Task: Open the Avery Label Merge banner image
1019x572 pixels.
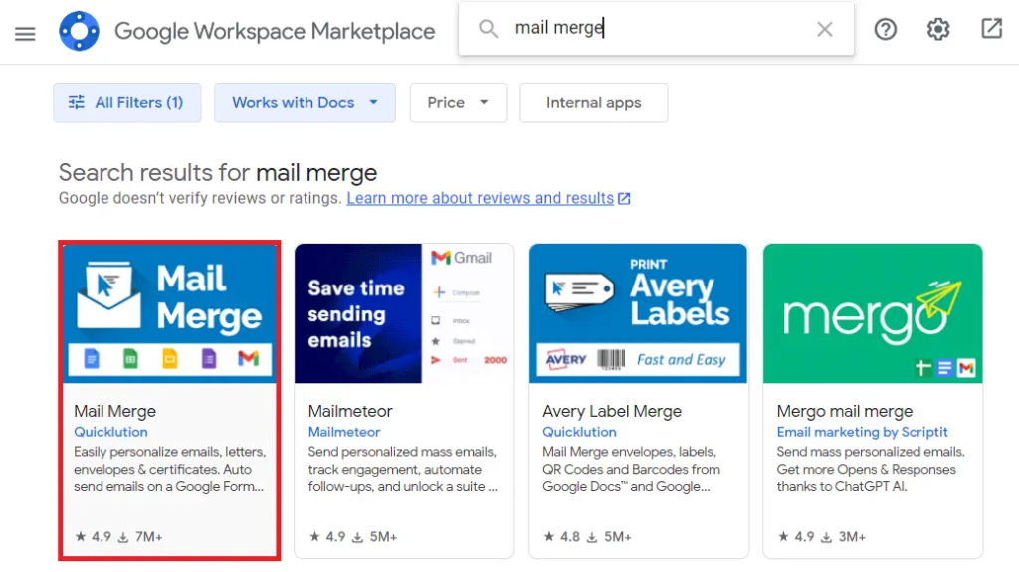Action: coord(638,313)
